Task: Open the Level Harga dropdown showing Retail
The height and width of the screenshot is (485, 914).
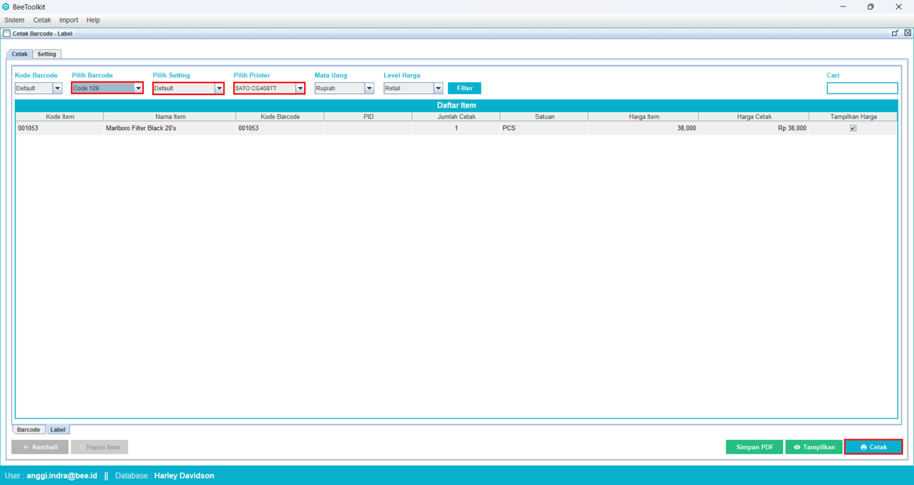Action: [438, 88]
